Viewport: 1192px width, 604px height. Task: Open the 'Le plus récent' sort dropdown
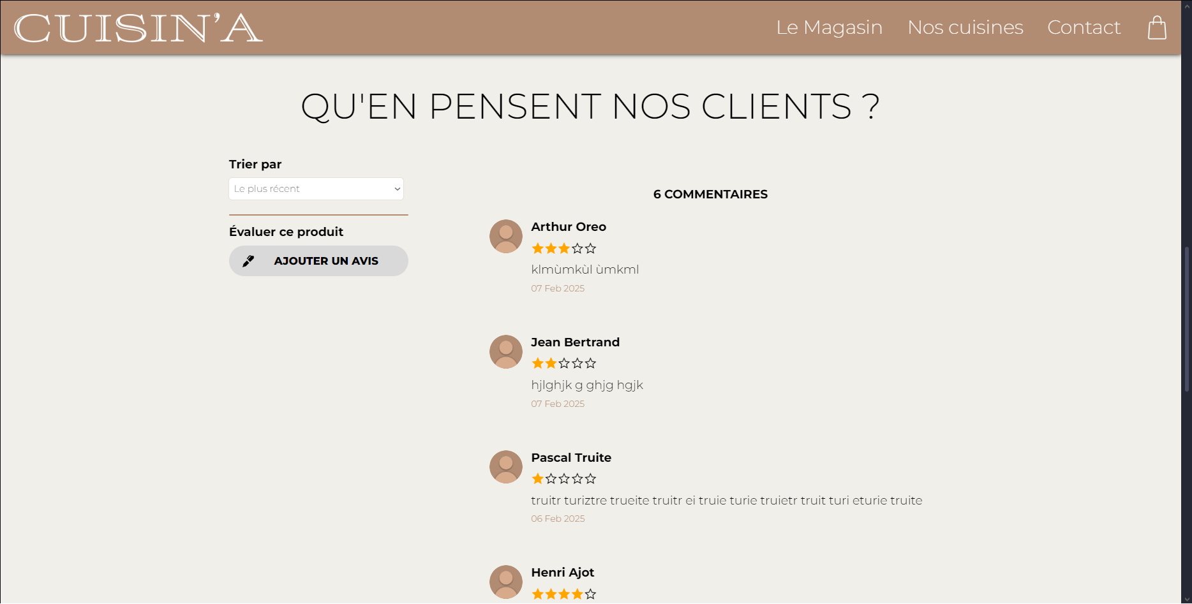[x=317, y=189]
